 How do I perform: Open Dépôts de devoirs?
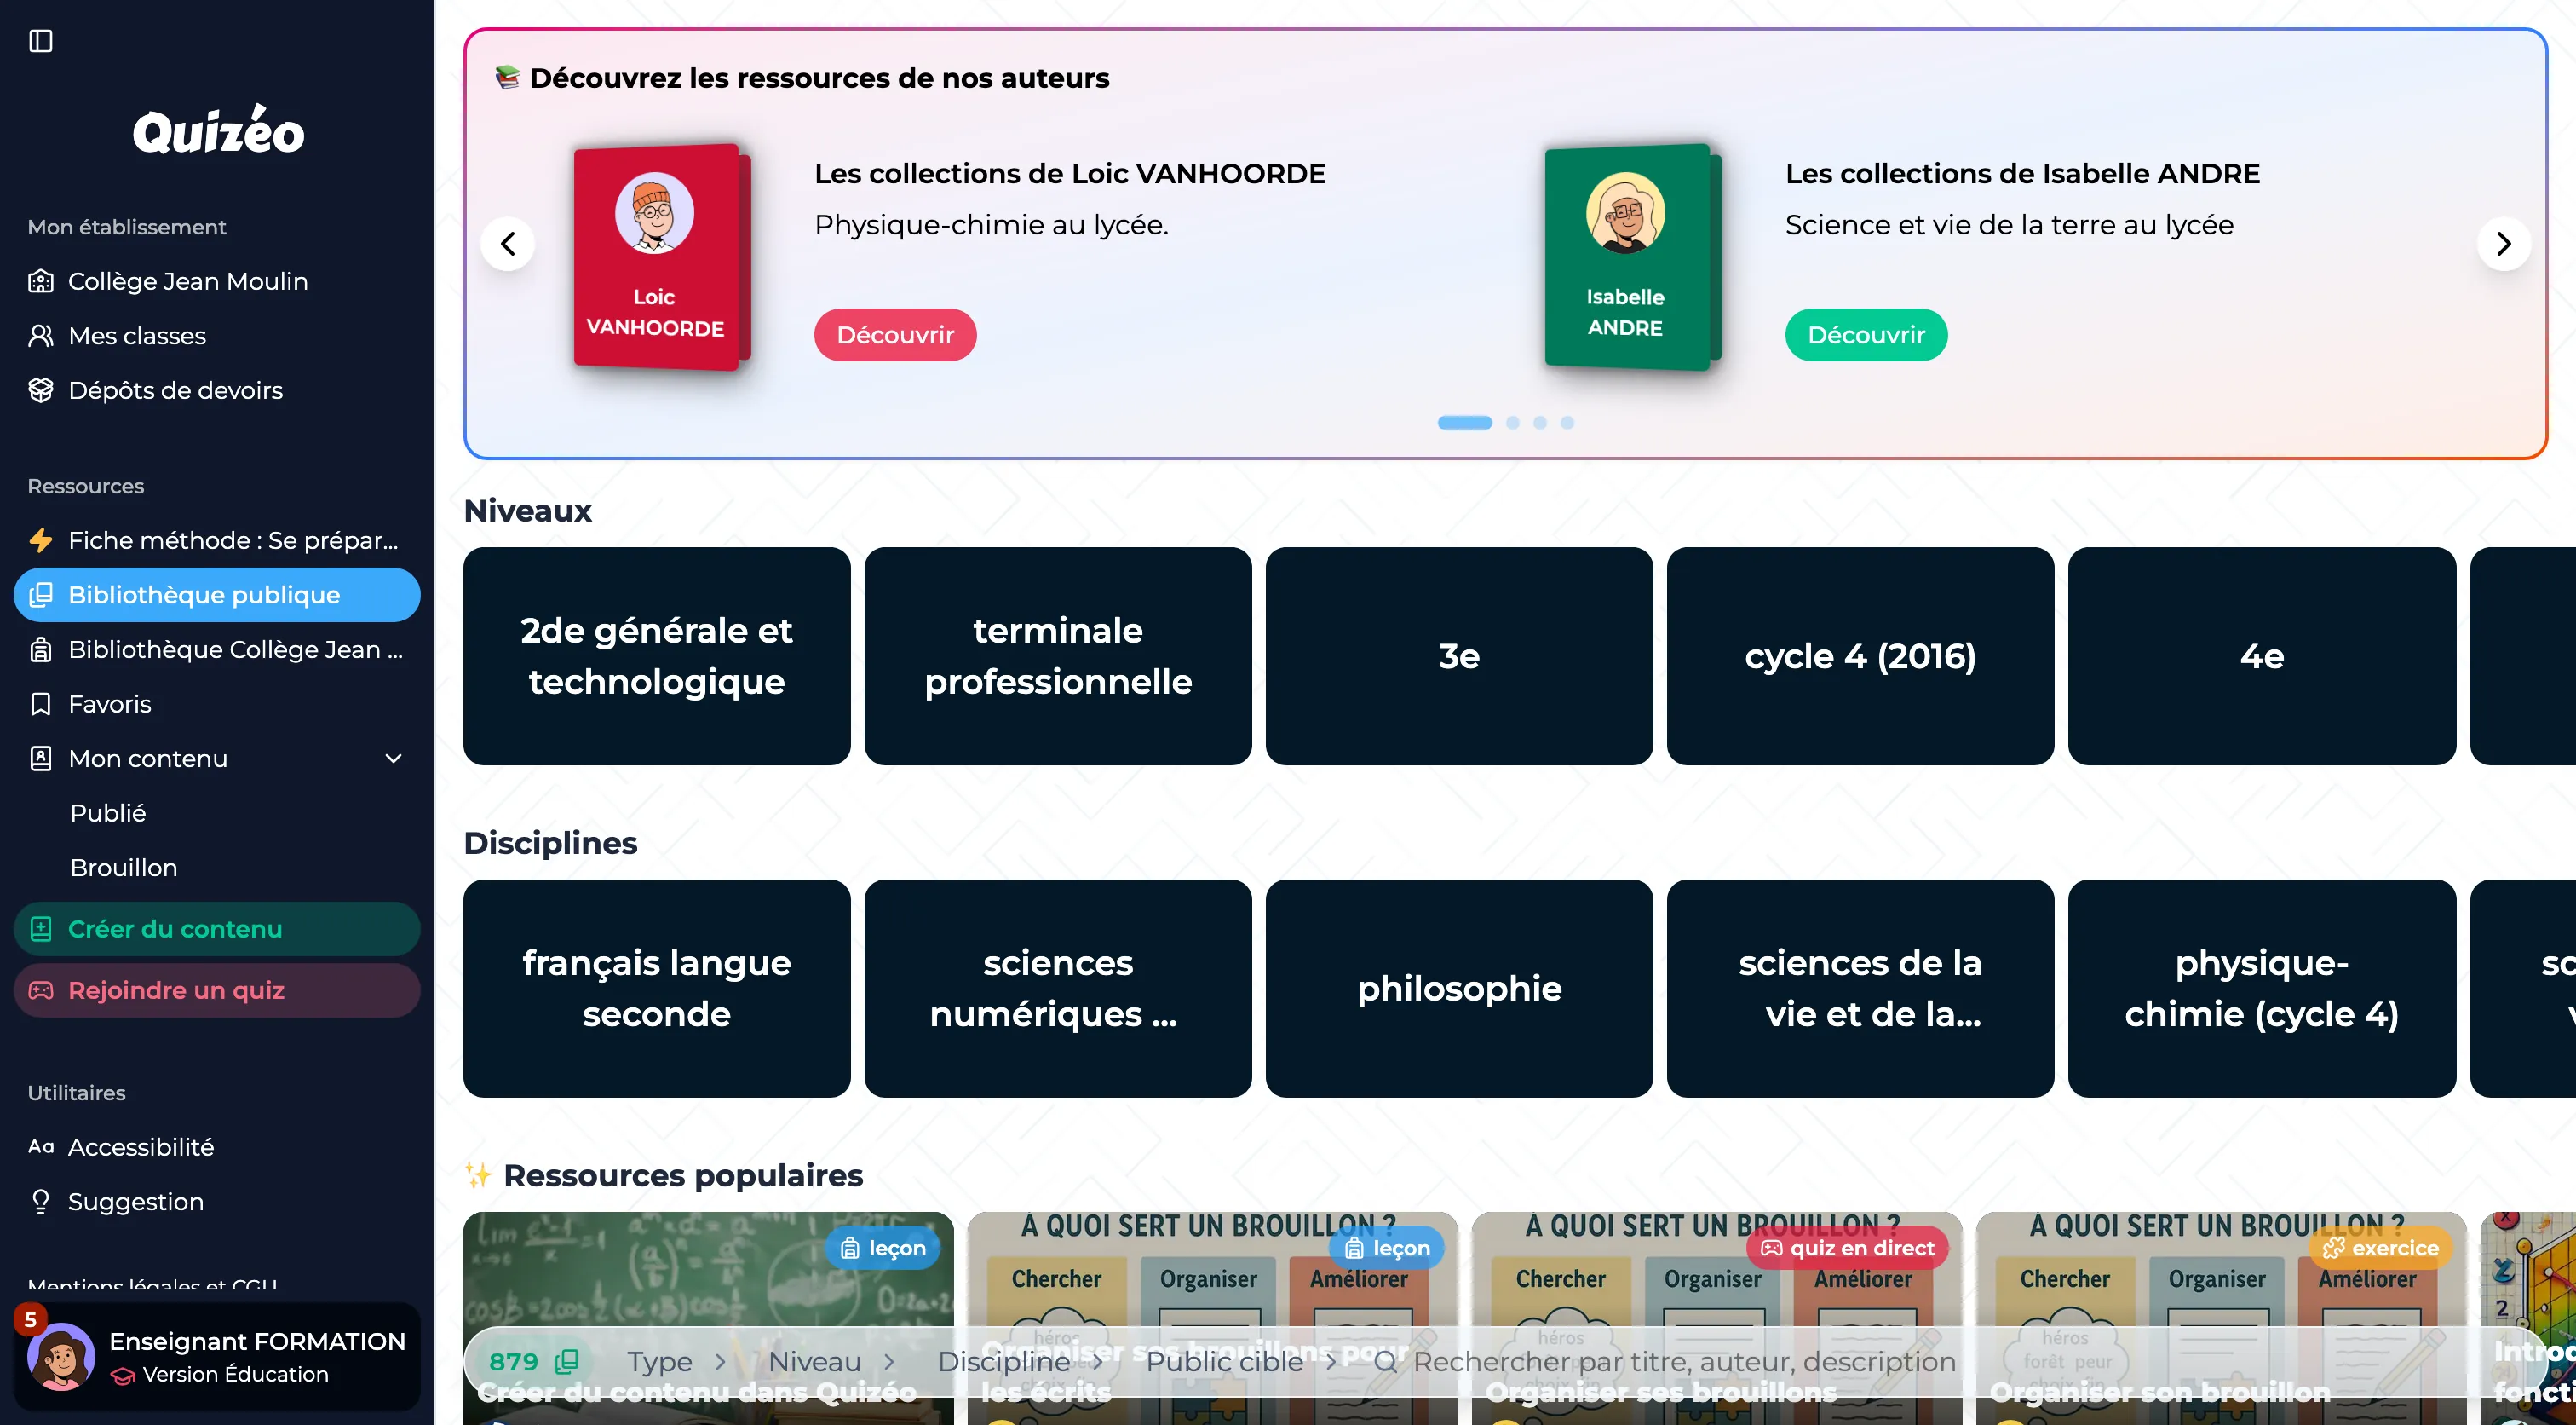[175, 390]
